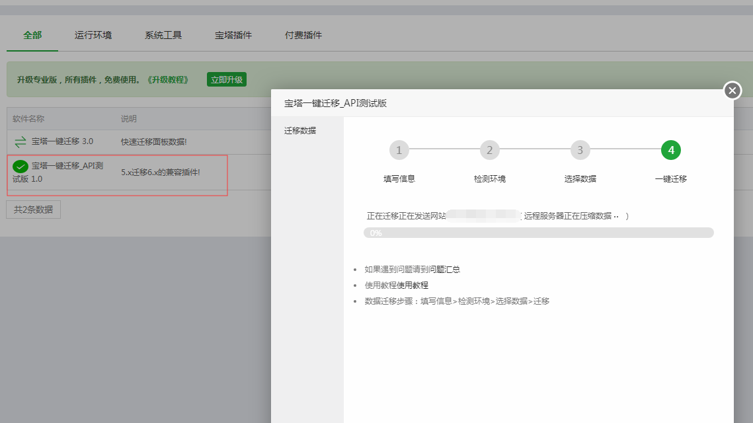Click the 数据迁移步骤 instructions line
This screenshot has height=423, width=753.
[457, 301]
